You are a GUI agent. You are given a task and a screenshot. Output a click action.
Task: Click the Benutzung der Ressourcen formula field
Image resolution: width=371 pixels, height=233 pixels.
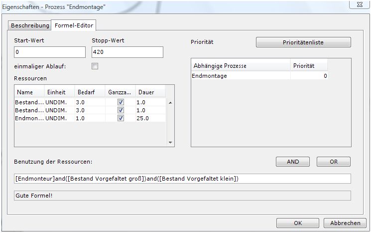pyautogui.click(x=182, y=179)
